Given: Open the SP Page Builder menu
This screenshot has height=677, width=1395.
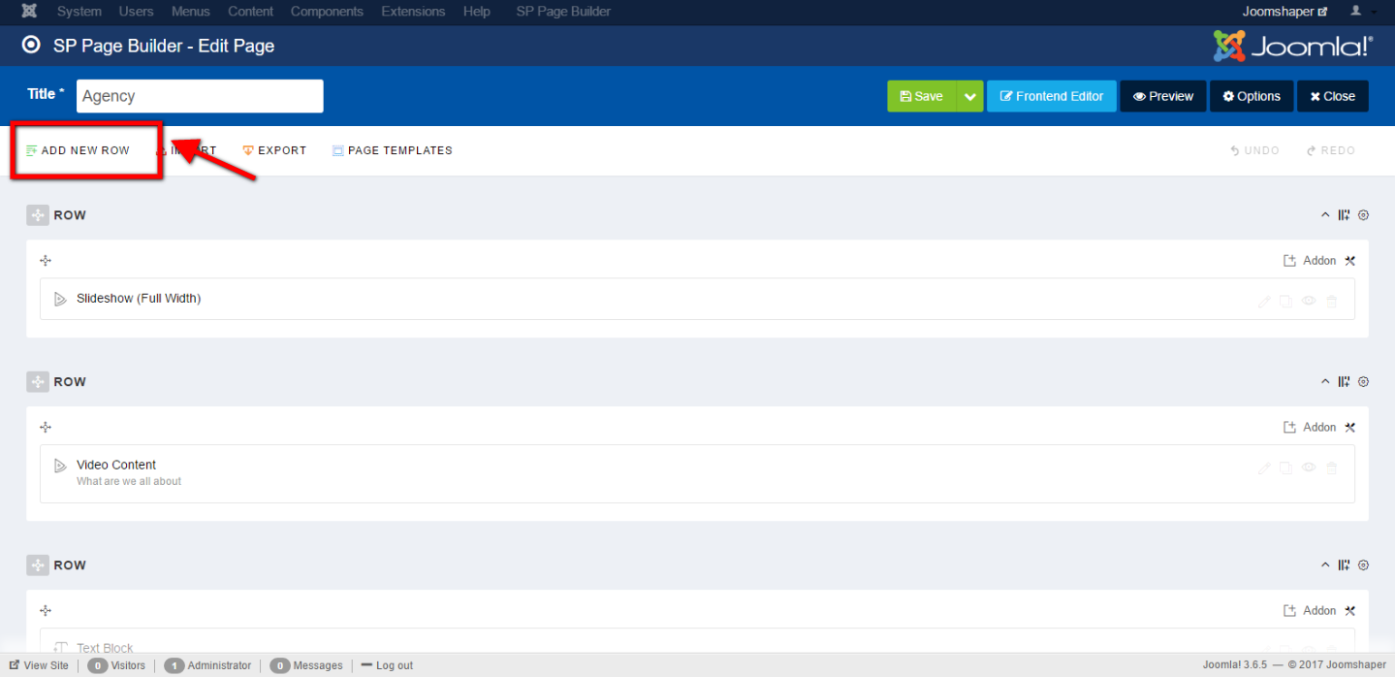Looking at the screenshot, I should click(563, 12).
